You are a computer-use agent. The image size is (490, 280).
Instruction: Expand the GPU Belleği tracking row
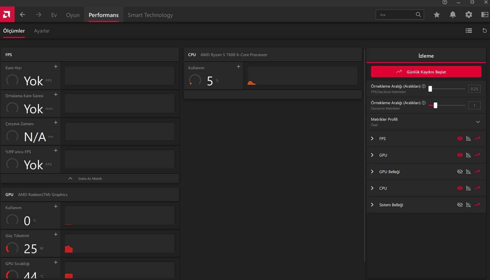[372, 172]
